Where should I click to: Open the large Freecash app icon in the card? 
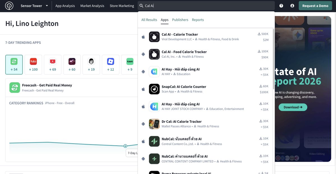click(15, 87)
